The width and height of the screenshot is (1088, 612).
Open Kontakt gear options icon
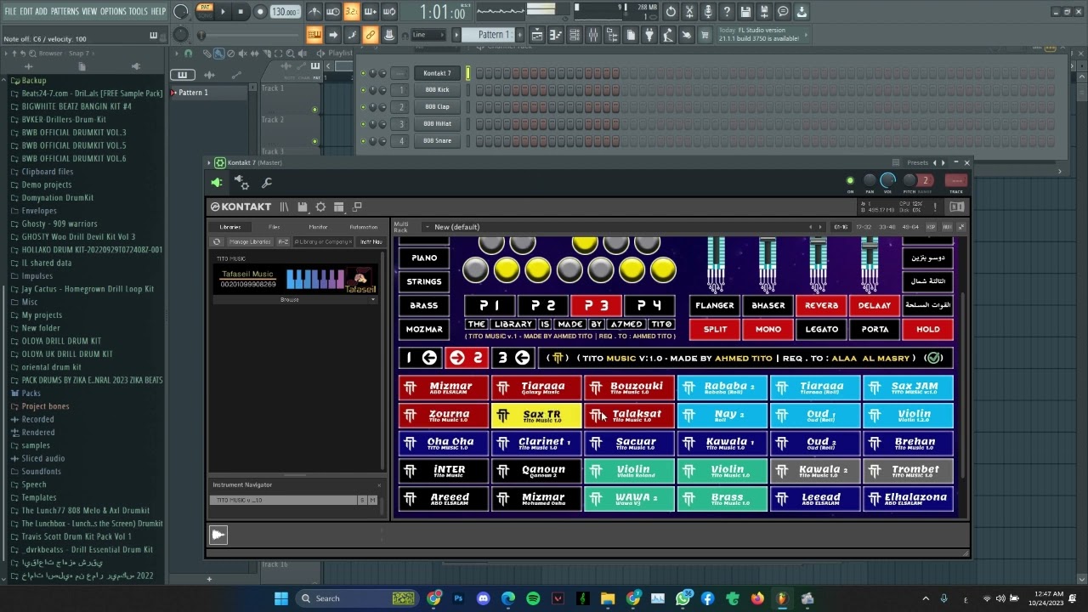click(320, 207)
